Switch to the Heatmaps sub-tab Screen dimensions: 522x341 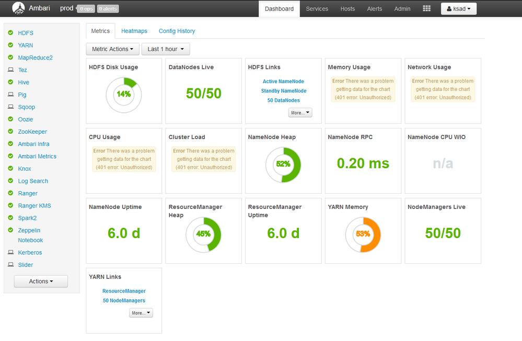tap(134, 31)
